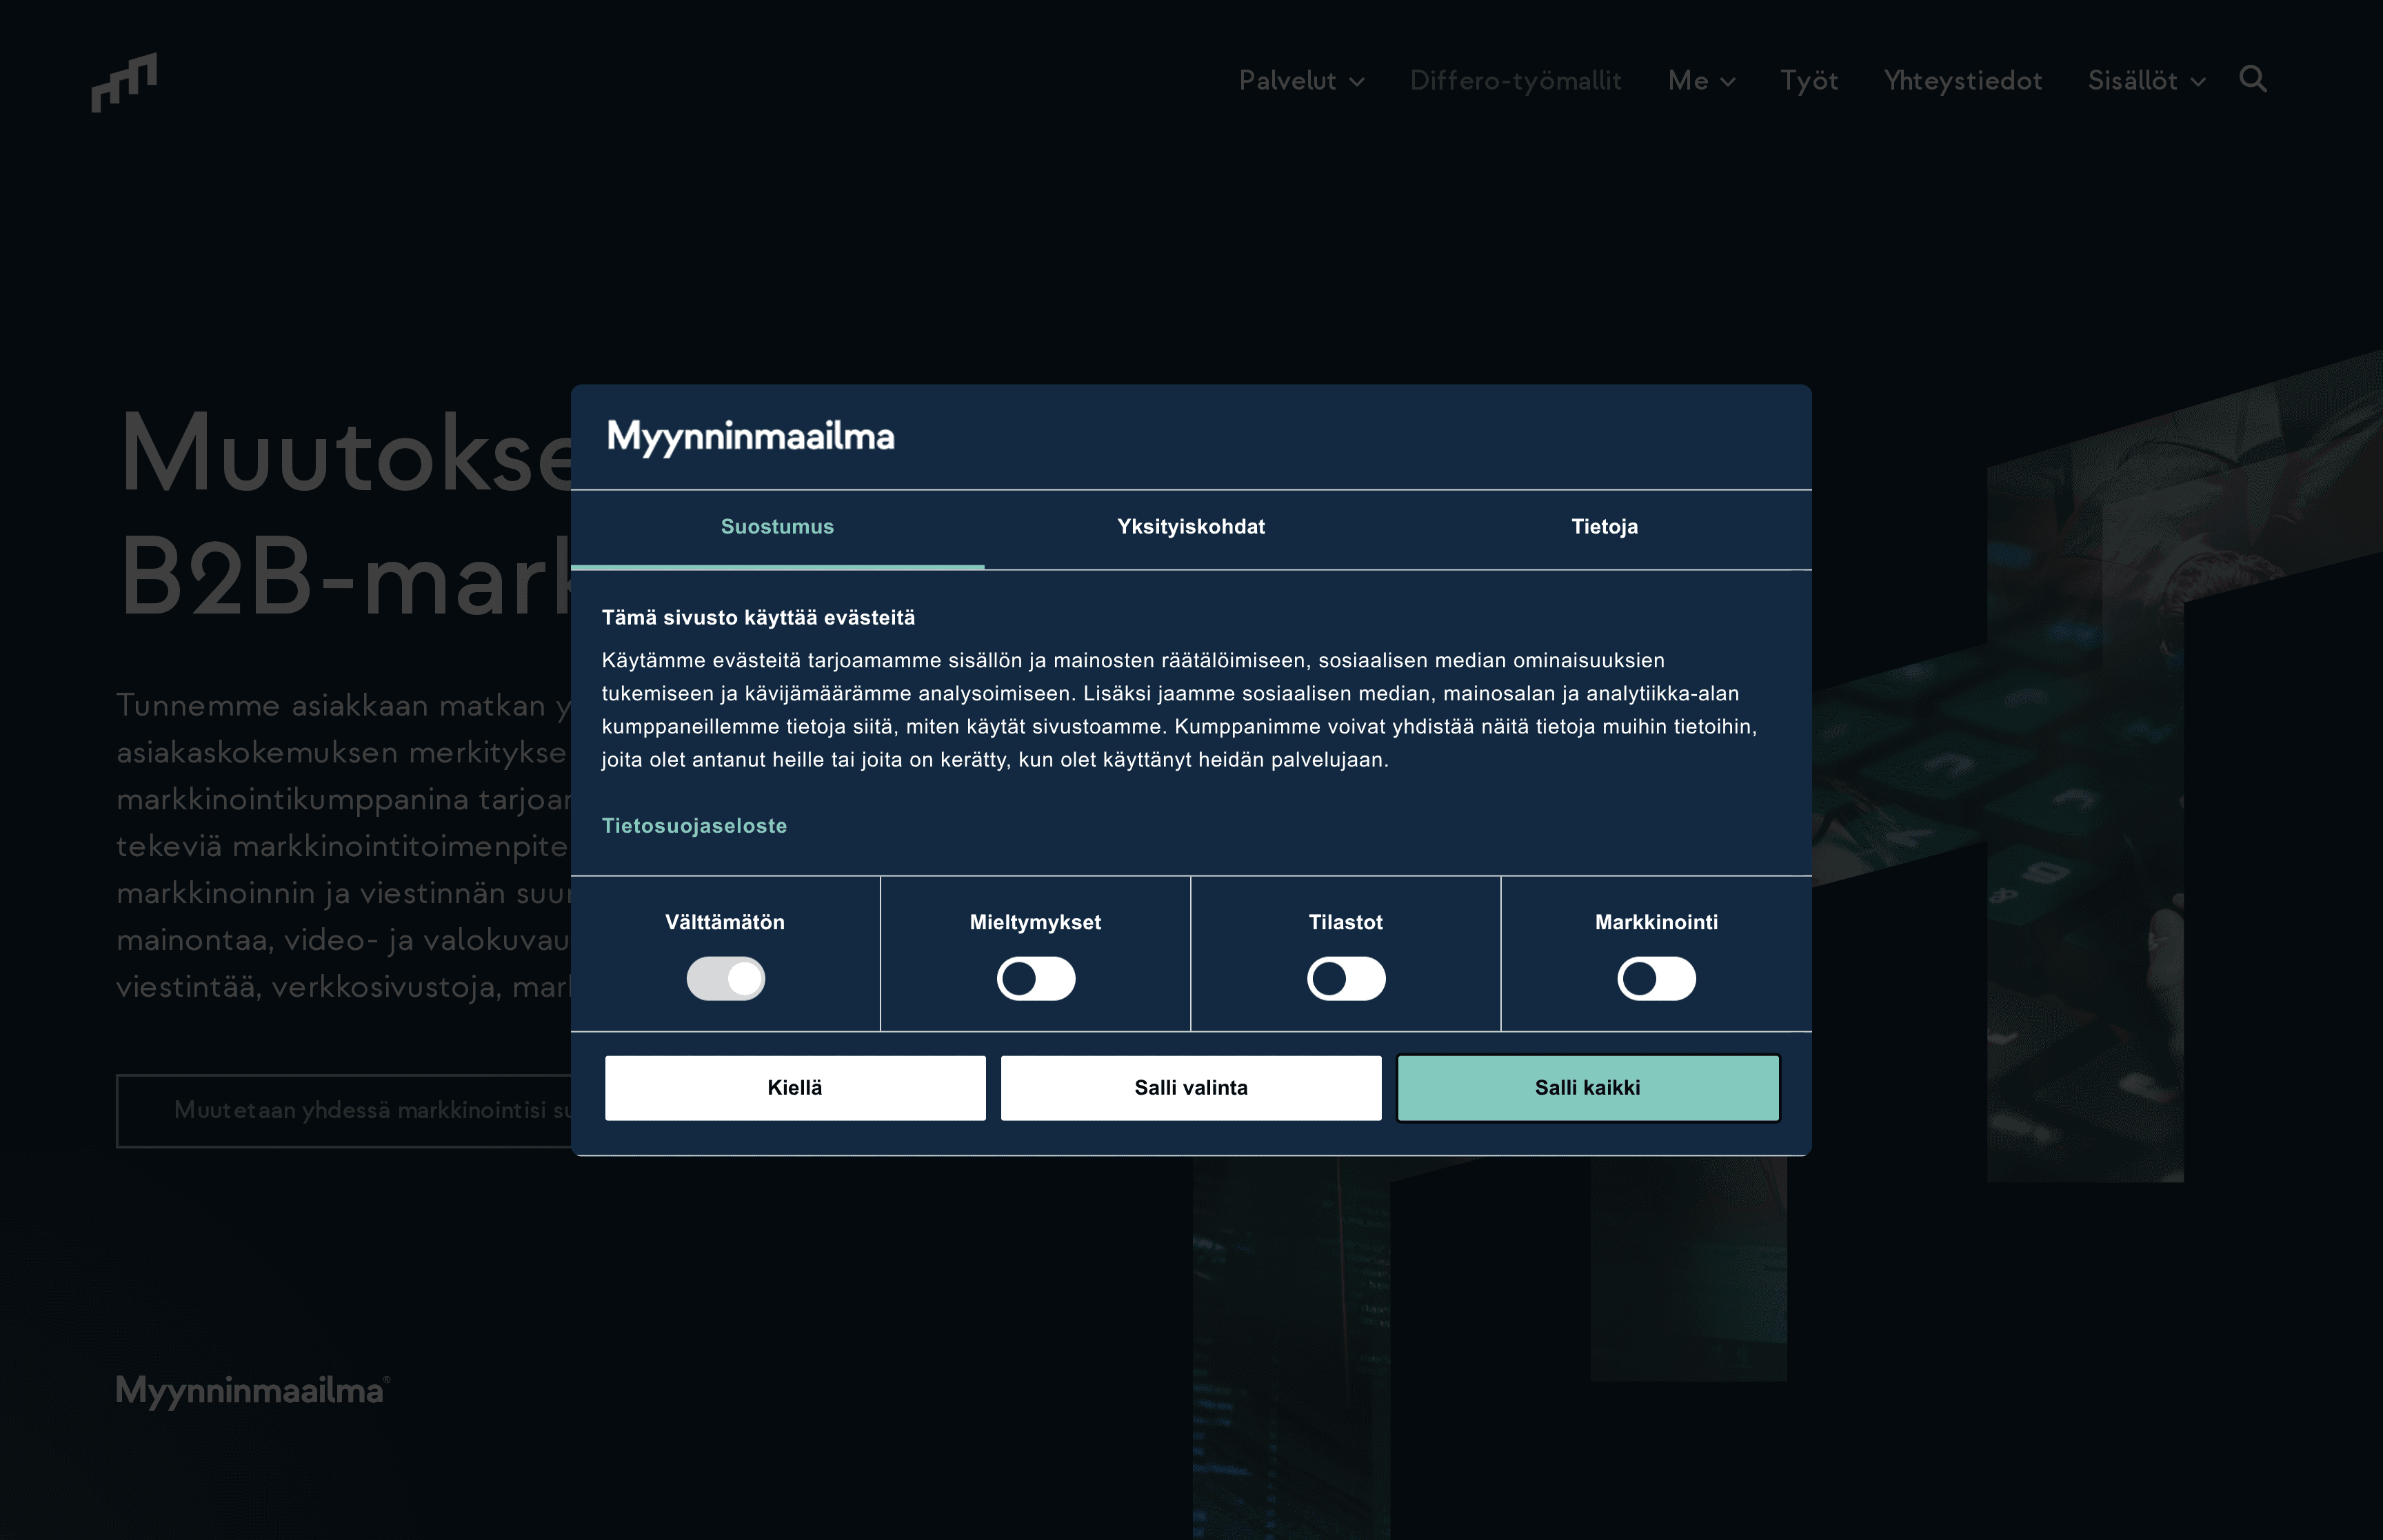
Task: Enable the Mieltymykset cookie toggle
Action: pos(1036,979)
